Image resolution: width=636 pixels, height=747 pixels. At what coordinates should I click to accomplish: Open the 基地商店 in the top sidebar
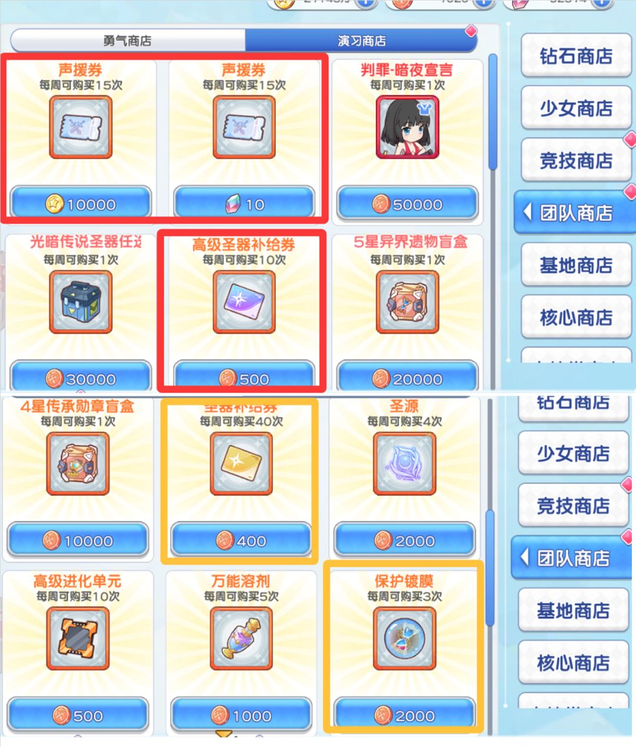point(576,265)
